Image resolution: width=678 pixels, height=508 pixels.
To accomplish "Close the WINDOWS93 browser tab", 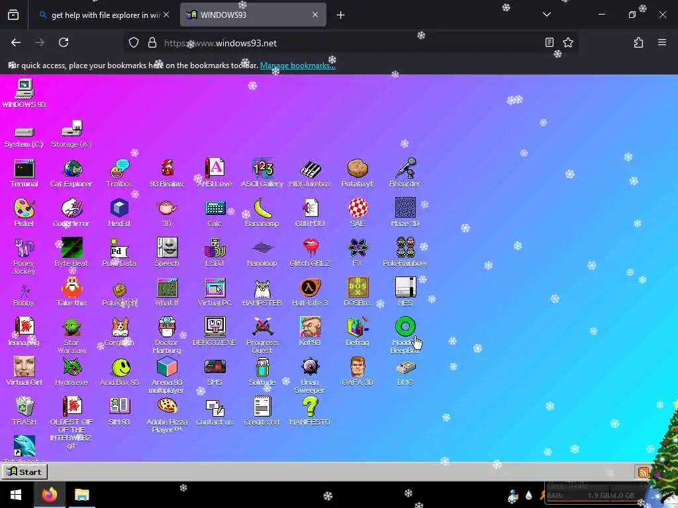I will [x=315, y=15].
